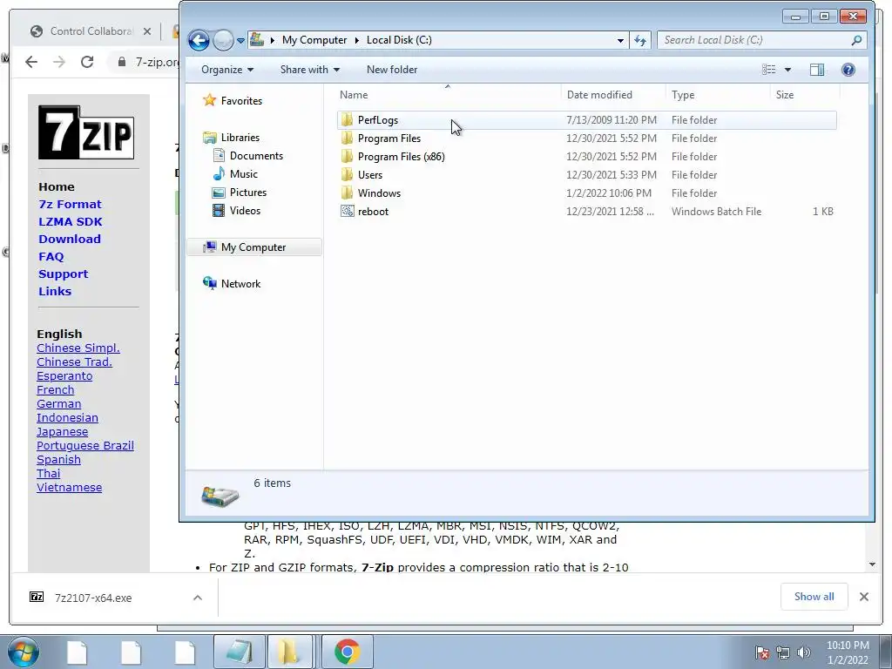Create a New folder
This screenshot has width=892, height=669.
point(392,70)
